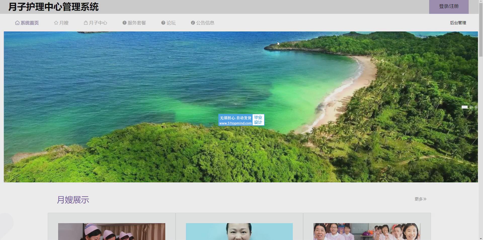The width and height of the screenshot is (483, 240).
Task: Click the home icon beside 系统首页
Action: point(17,23)
